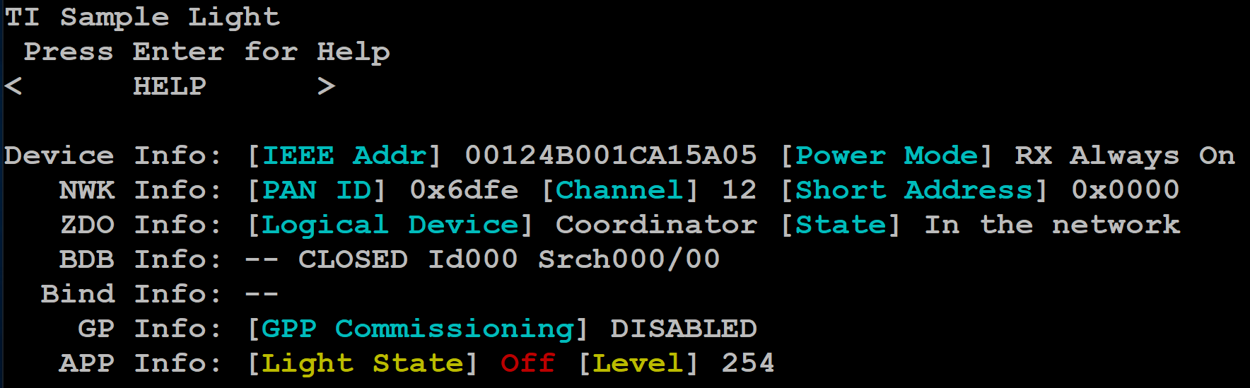Click the left arrow beside HELP
Screen dimensions: 1250x388
point(13,86)
